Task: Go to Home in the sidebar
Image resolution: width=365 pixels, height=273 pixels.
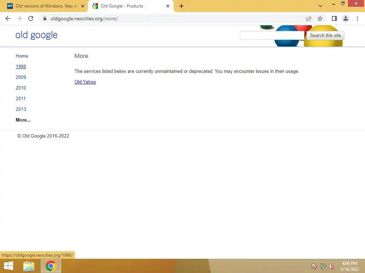Action: coord(22,56)
